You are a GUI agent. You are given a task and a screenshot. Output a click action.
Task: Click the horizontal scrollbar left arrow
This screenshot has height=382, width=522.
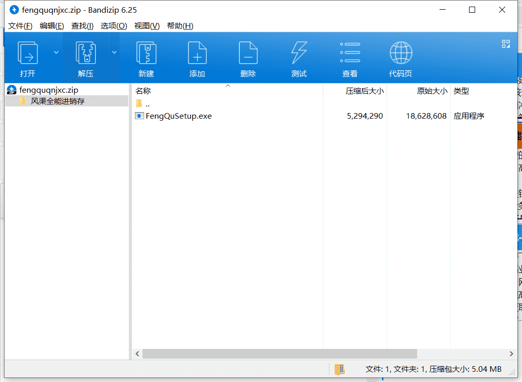[x=137, y=353]
